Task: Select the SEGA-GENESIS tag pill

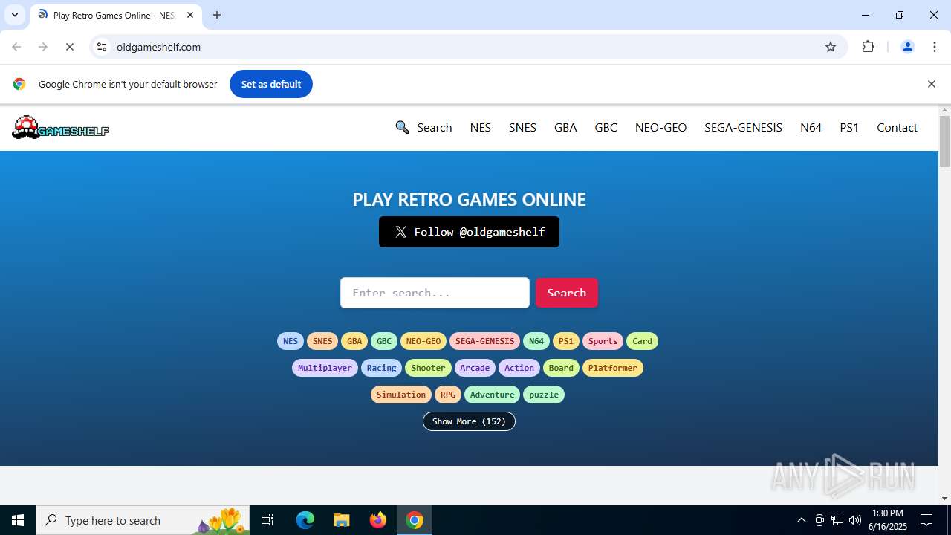Action: click(x=484, y=341)
